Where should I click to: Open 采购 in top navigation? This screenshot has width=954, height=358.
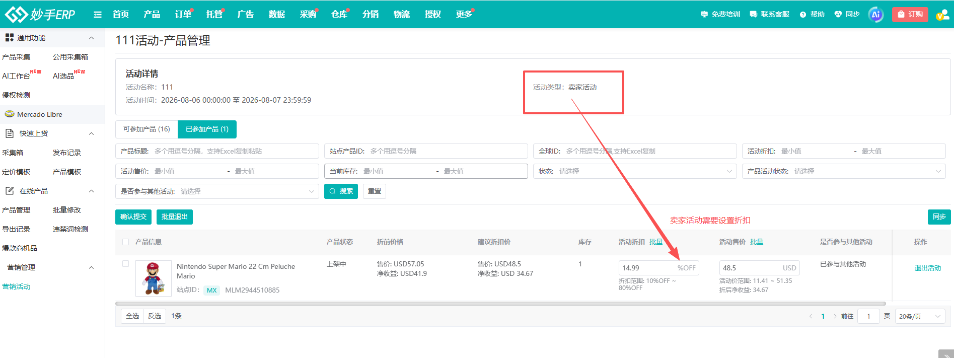tap(308, 14)
